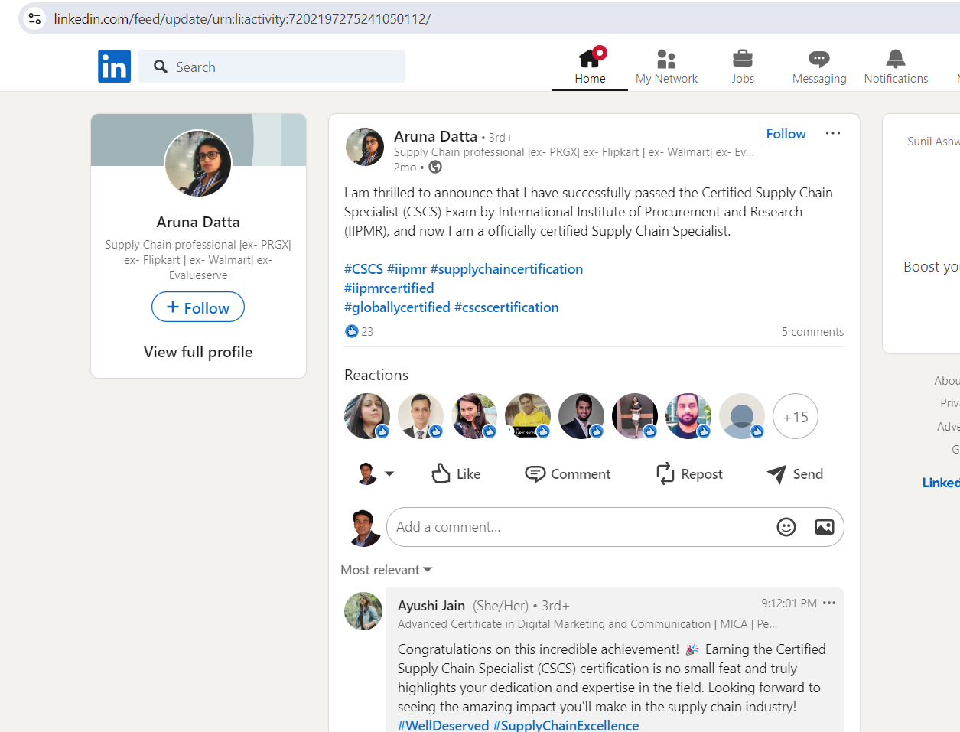Click the Comment speech bubble button
The image size is (960, 732).
click(568, 474)
